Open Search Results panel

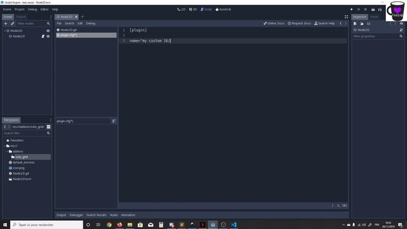coord(96,215)
